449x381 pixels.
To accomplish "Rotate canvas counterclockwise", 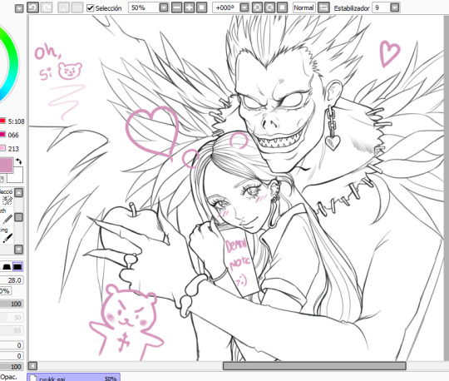I will 257,7.
